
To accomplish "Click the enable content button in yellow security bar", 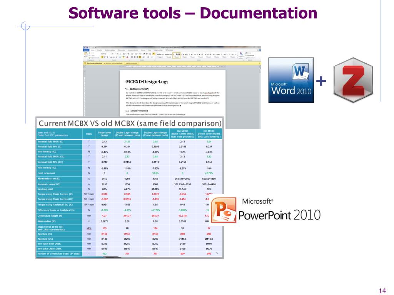I will tap(132, 63).
